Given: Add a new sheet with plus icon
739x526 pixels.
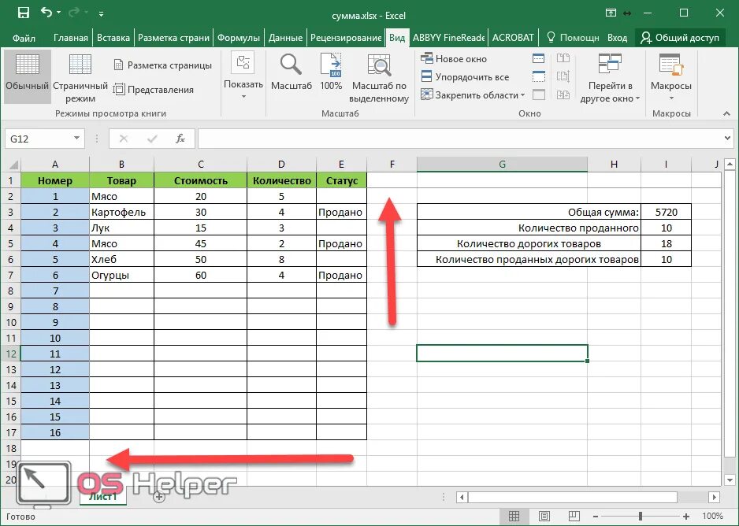Looking at the screenshot, I should (x=159, y=497).
